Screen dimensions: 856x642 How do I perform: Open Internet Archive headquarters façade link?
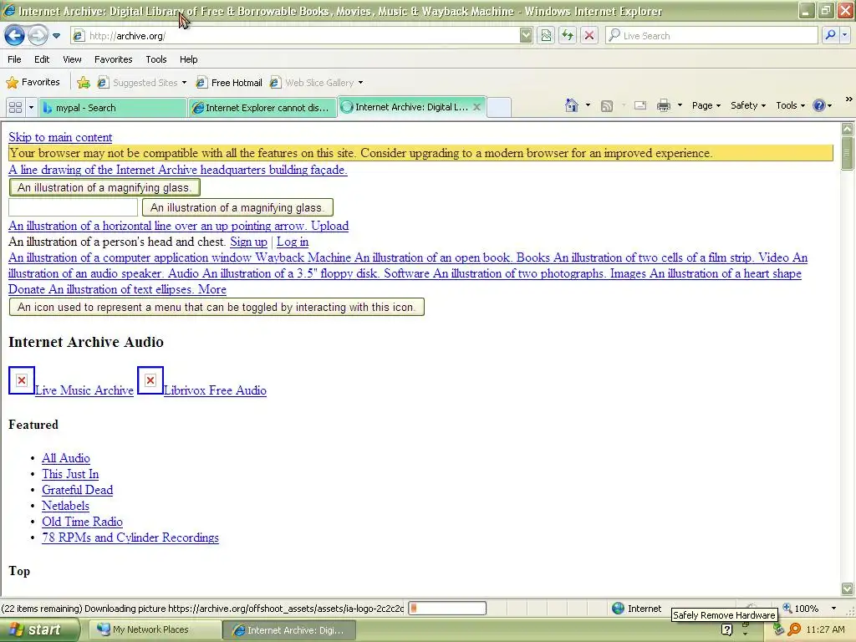(178, 170)
